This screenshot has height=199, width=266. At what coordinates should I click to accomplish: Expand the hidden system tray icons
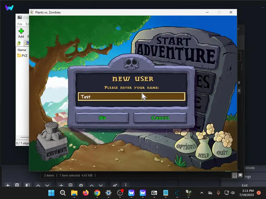point(202,193)
